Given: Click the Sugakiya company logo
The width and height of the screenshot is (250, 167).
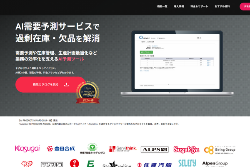Looking at the screenshot, I should (x=186, y=149).
